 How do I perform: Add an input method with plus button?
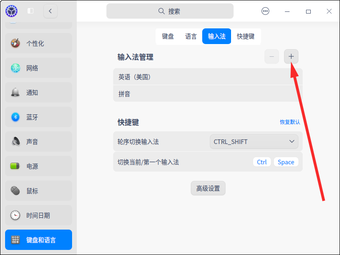pos(291,56)
